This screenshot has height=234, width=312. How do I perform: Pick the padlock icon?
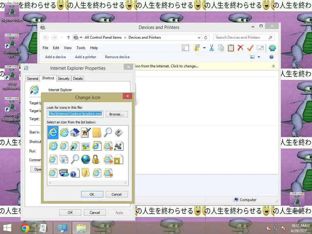click(96, 160)
